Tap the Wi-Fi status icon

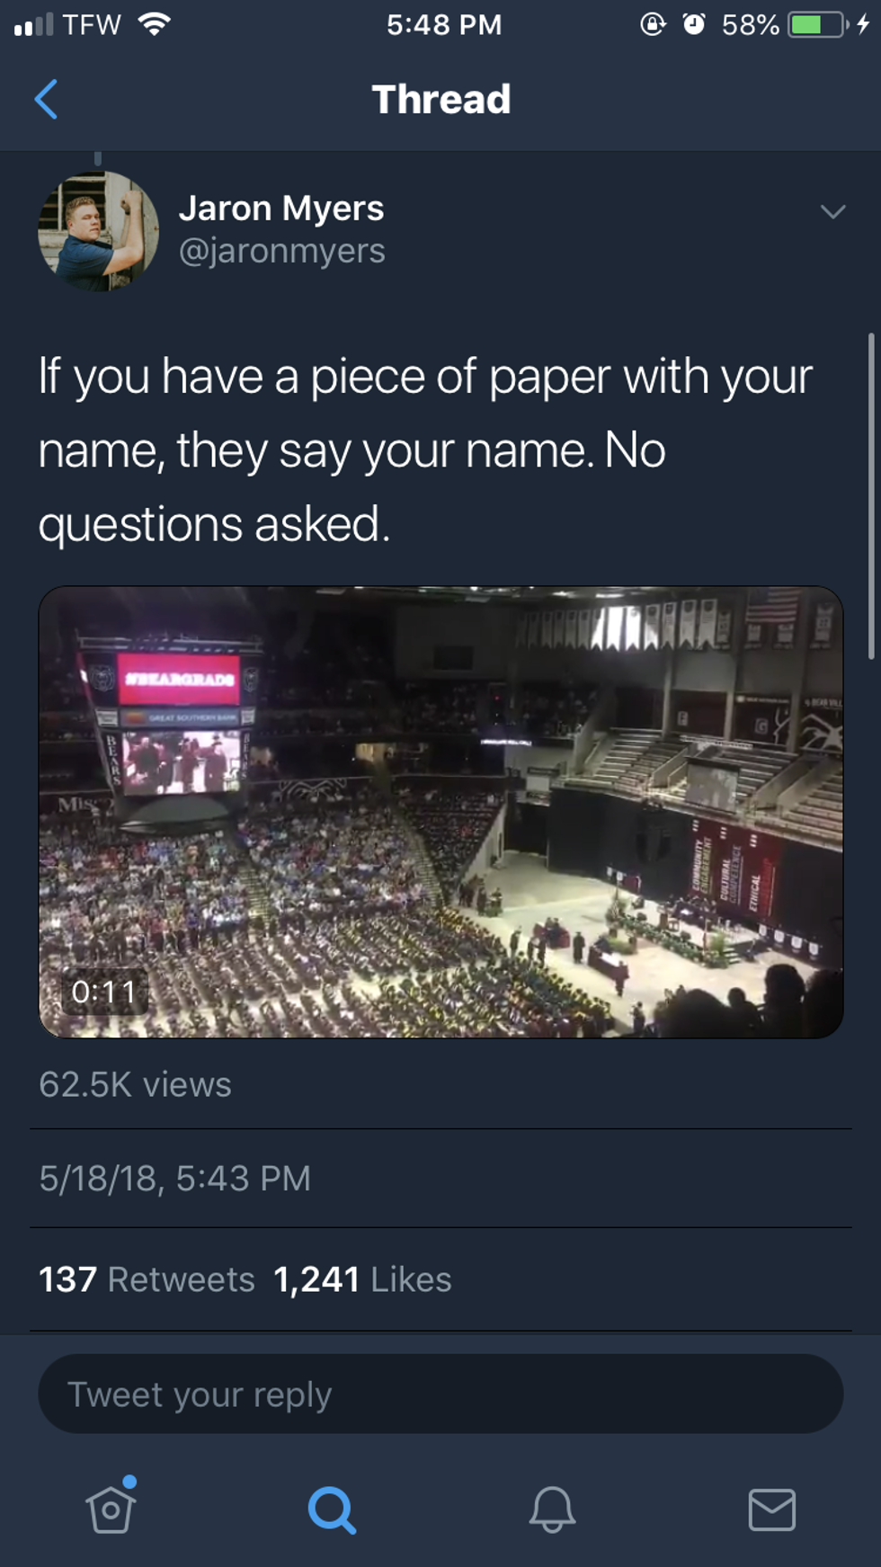155,24
